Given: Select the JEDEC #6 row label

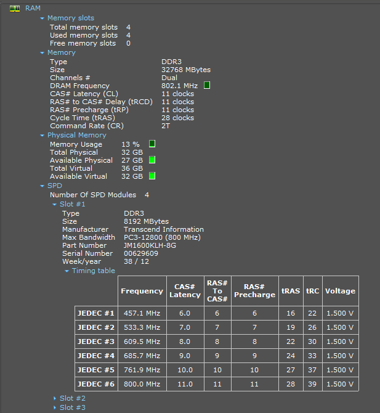Looking at the screenshot, I should (x=96, y=383).
